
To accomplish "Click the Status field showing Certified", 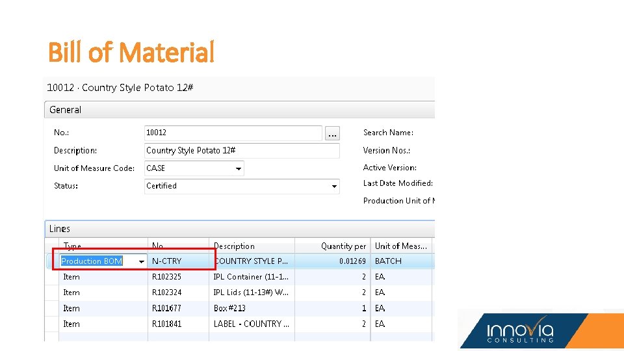I will [242, 187].
